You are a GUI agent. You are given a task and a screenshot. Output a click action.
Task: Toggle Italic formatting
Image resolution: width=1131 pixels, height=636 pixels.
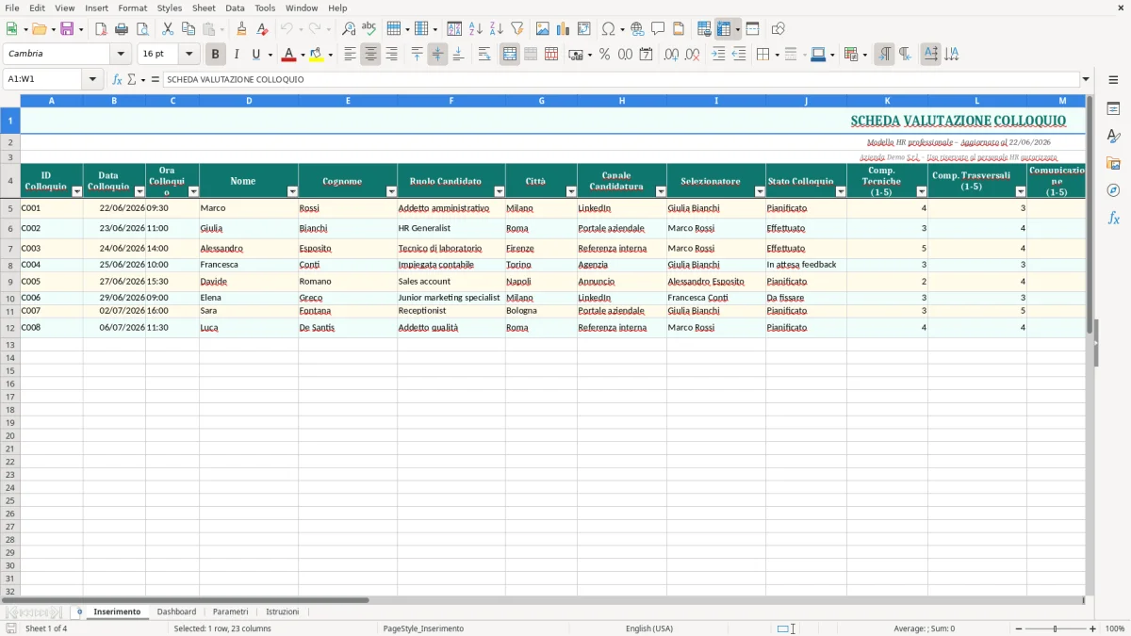(237, 55)
